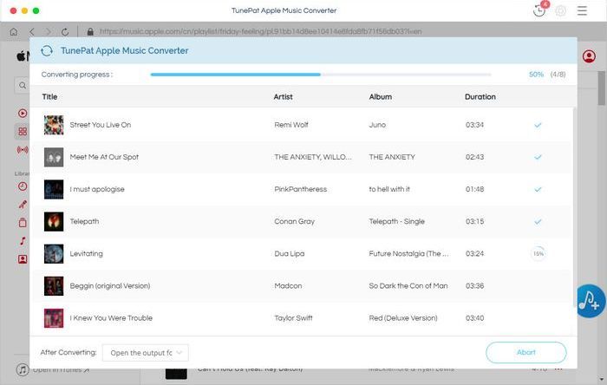The image size is (607, 385).
Task: Click the album 'Telepath - Single'
Action: (x=396, y=221)
